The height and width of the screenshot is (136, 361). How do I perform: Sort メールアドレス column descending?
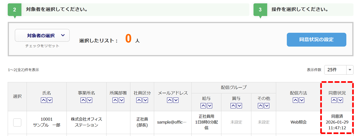(176, 100)
